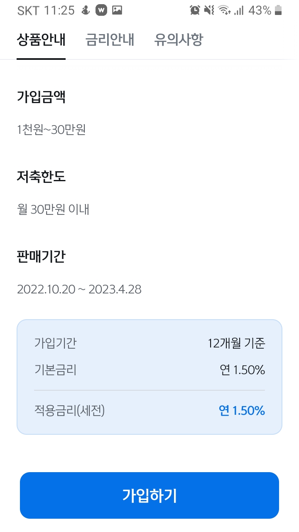Viewport: 299px width, 532px height.
Task: Tap the 판매기간 date range text
Action: coord(79,289)
